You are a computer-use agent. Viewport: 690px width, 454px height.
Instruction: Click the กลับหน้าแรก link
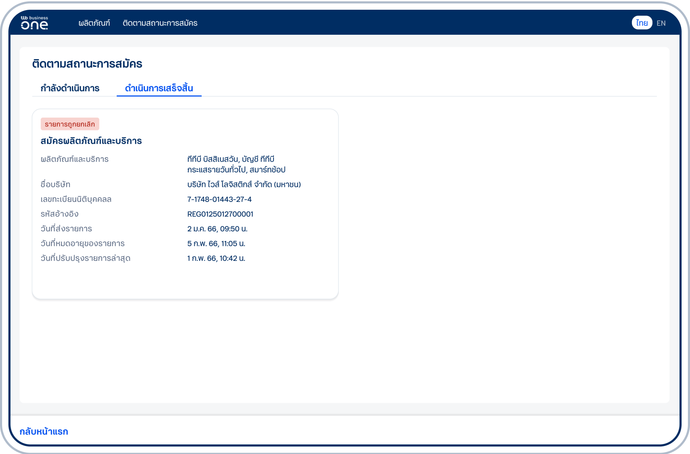coord(44,431)
